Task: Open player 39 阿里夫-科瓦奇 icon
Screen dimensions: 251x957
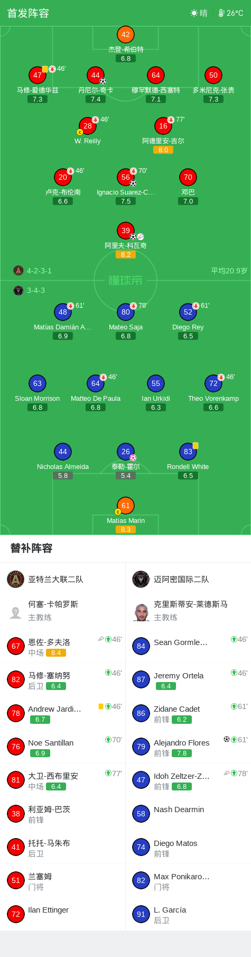Action: [x=126, y=231]
